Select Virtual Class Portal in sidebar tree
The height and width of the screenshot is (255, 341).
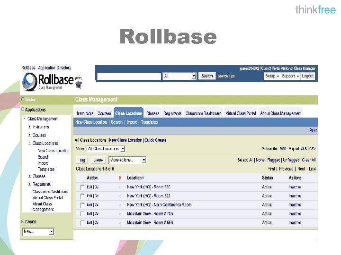click(48, 198)
